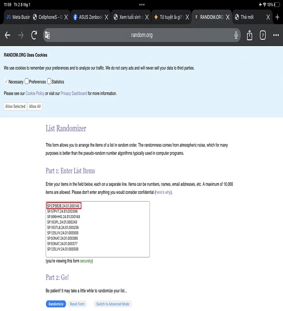Viewport: 283px width, 311px height.
Task: Switch to Advanced Mode
Action: pos(112,304)
